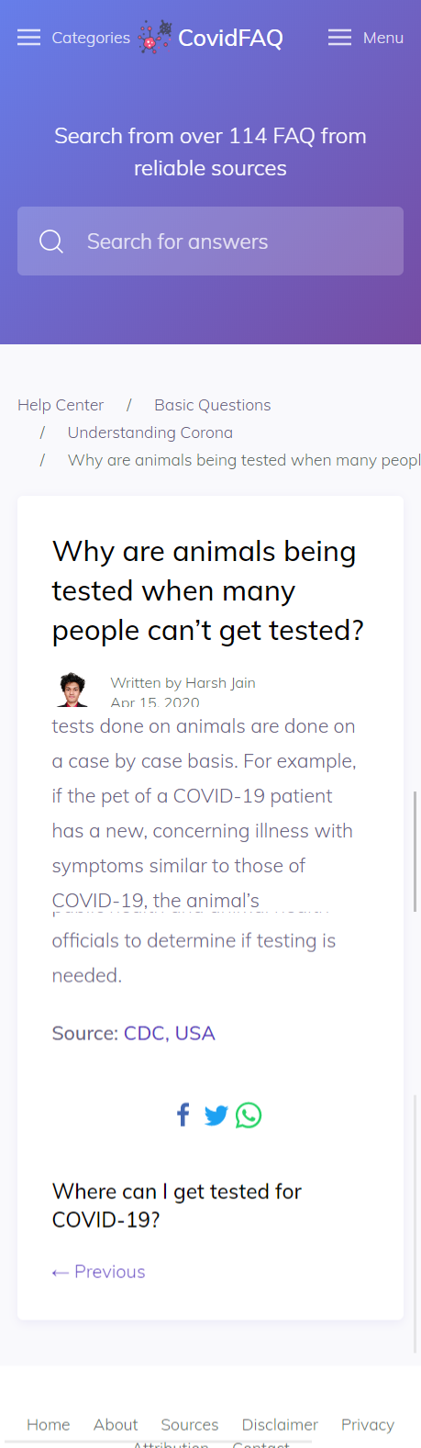The image size is (421, 1448).
Task: Open 'Where can I get tested' question
Action: coord(177,1206)
